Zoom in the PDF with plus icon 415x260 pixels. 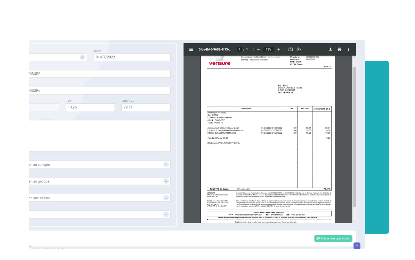pyautogui.click(x=279, y=49)
